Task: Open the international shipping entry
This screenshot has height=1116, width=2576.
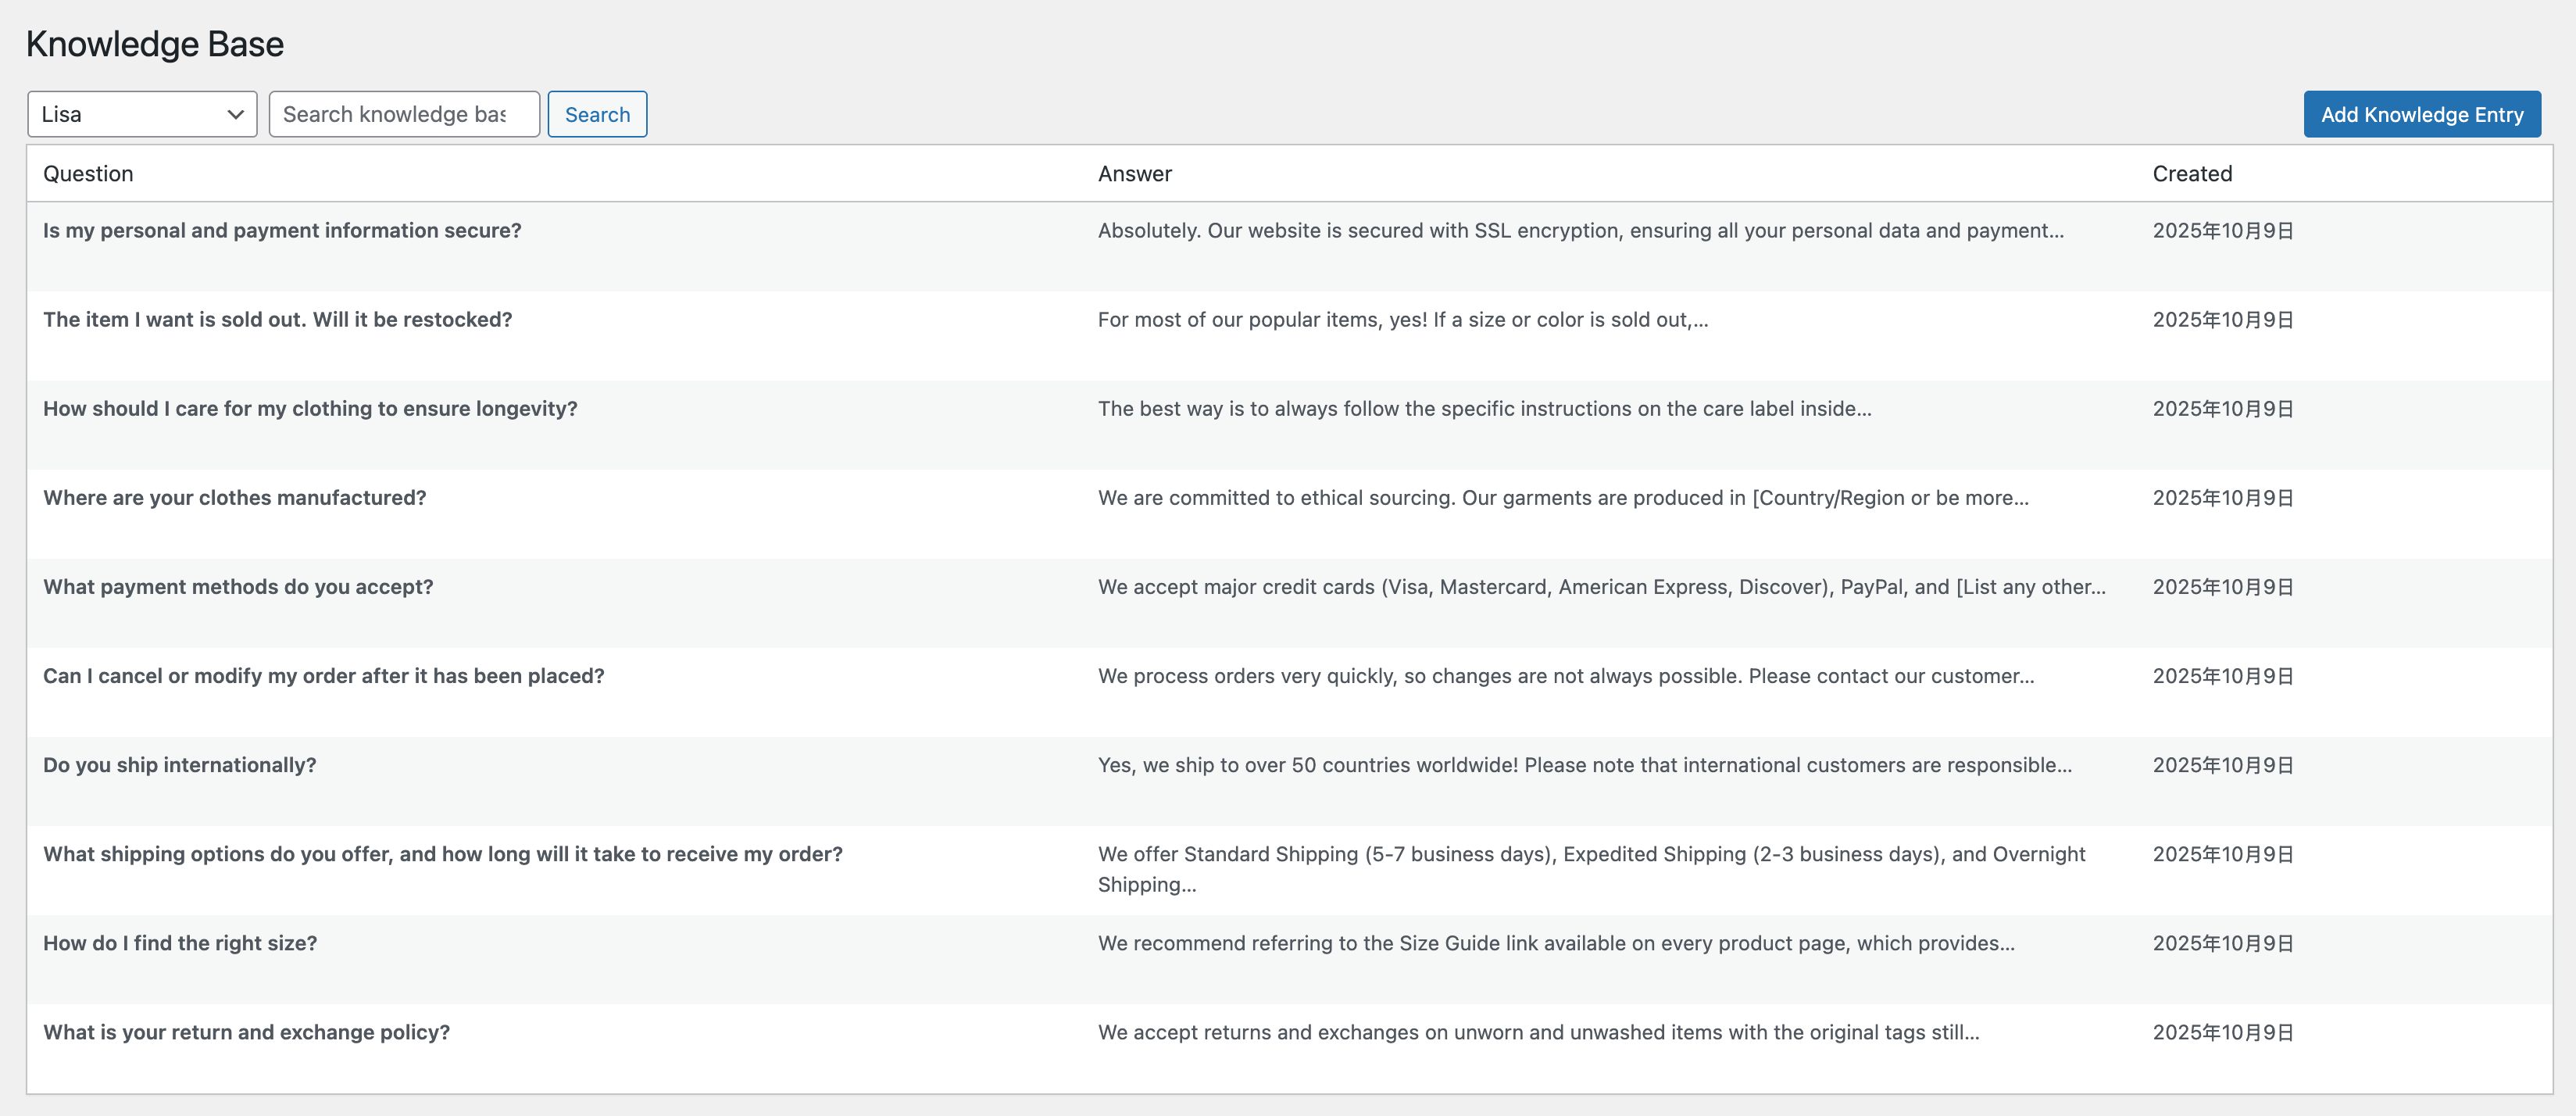Action: (x=179, y=764)
